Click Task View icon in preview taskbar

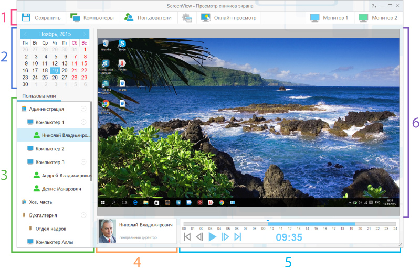click(124, 203)
